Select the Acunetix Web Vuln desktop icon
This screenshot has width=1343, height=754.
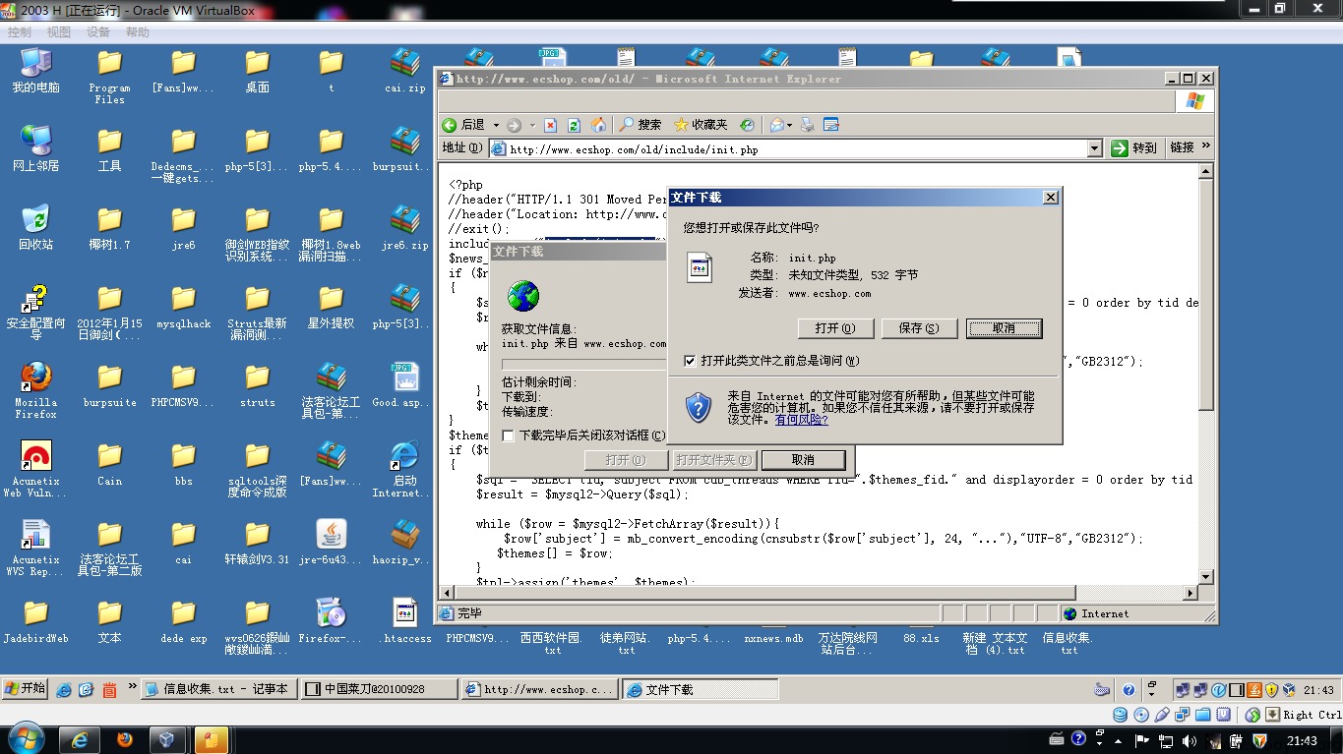point(36,468)
